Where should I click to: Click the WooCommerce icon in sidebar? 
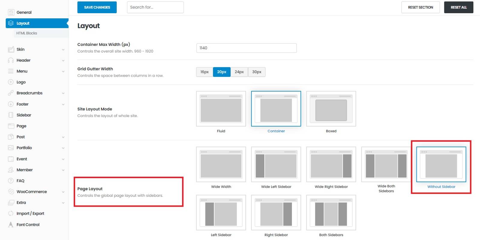pyautogui.click(x=11, y=192)
